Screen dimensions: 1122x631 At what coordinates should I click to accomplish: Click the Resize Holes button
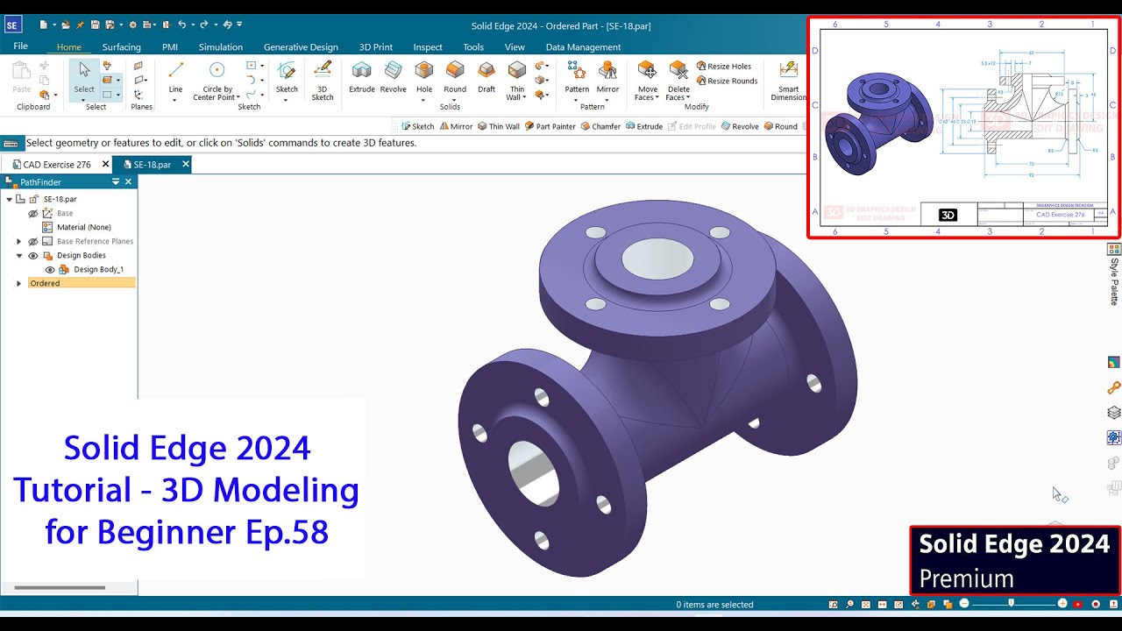724,66
